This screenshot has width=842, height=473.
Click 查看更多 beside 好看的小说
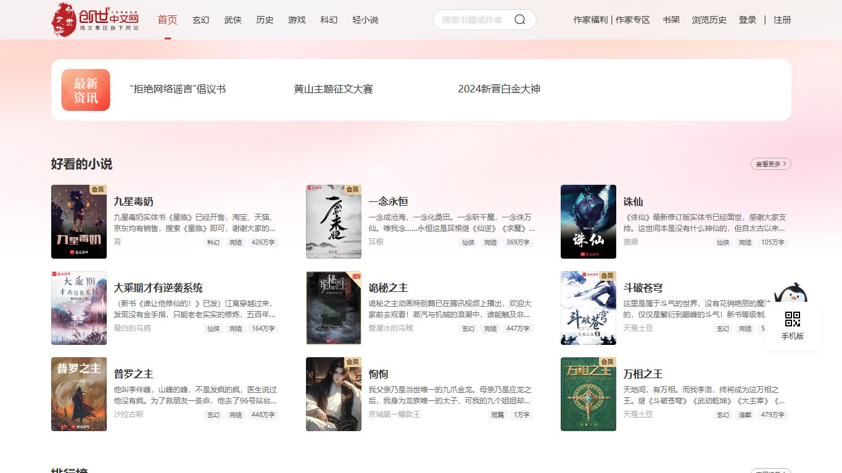(x=771, y=164)
